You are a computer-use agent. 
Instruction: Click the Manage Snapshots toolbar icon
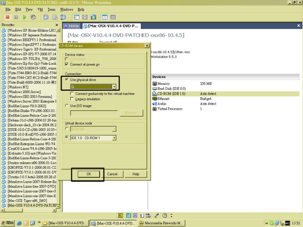point(63,17)
